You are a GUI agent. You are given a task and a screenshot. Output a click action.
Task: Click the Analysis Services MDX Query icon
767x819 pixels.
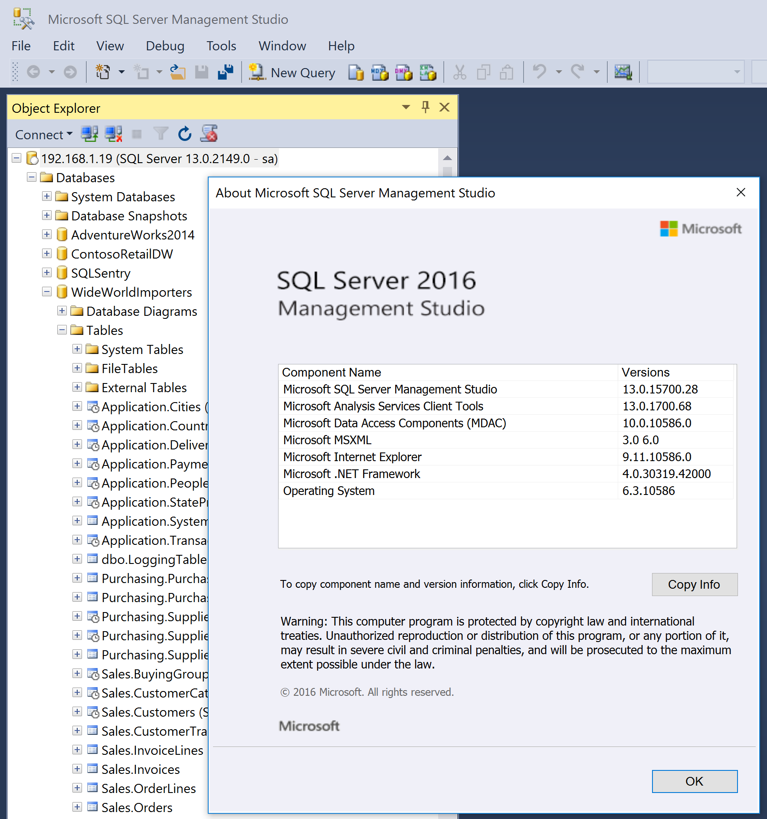tap(380, 72)
